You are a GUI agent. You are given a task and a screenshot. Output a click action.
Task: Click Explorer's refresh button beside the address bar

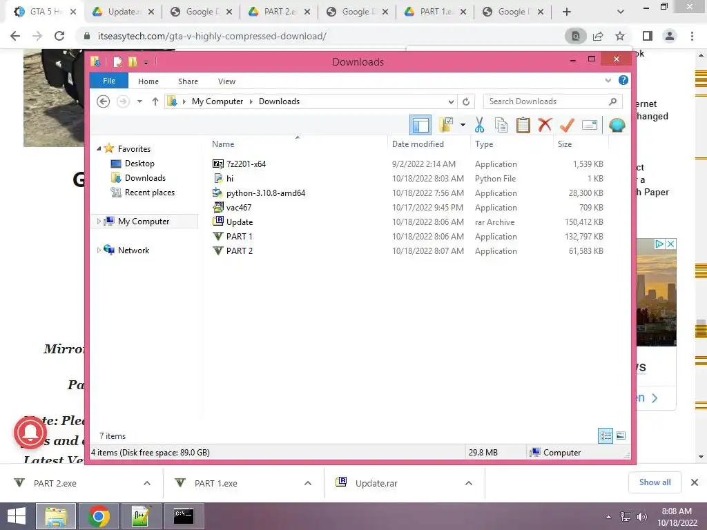click(466, 102)
